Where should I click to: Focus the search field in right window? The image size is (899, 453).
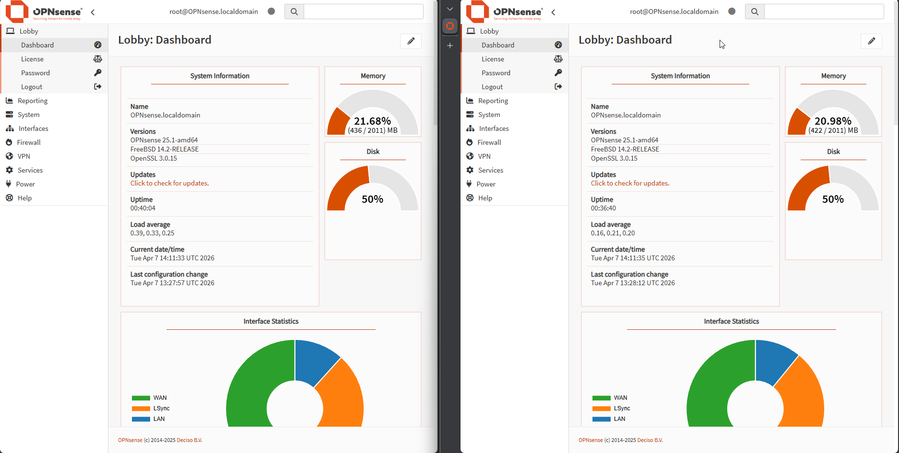click(x=824, y=12)
